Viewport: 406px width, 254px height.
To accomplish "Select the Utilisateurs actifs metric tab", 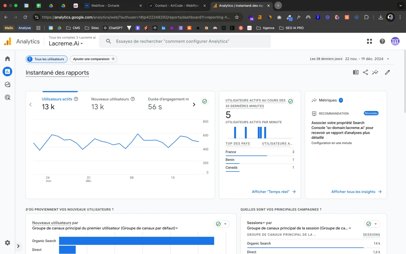I will pos(60,104).
